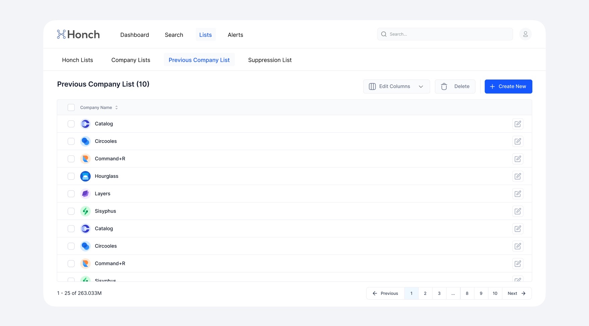Switch to the Company Lists tab
This screenshot has height=326, width=589.
coord(131,60)
